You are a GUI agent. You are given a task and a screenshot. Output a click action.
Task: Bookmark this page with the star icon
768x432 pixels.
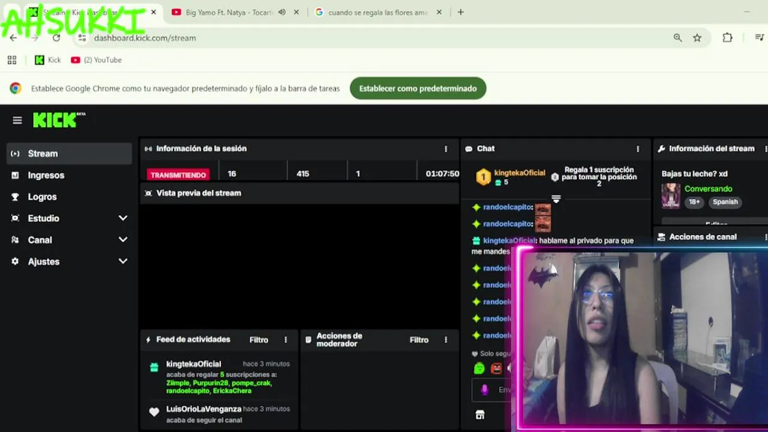click(697, 38)
